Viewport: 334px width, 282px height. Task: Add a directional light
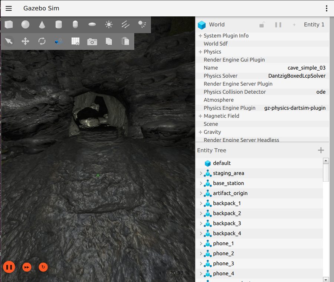(125, 25)
